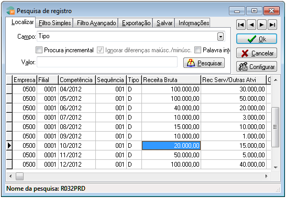Check the Palavra inteira checkbox
This screenshot has height=198, width=286.
197,50
